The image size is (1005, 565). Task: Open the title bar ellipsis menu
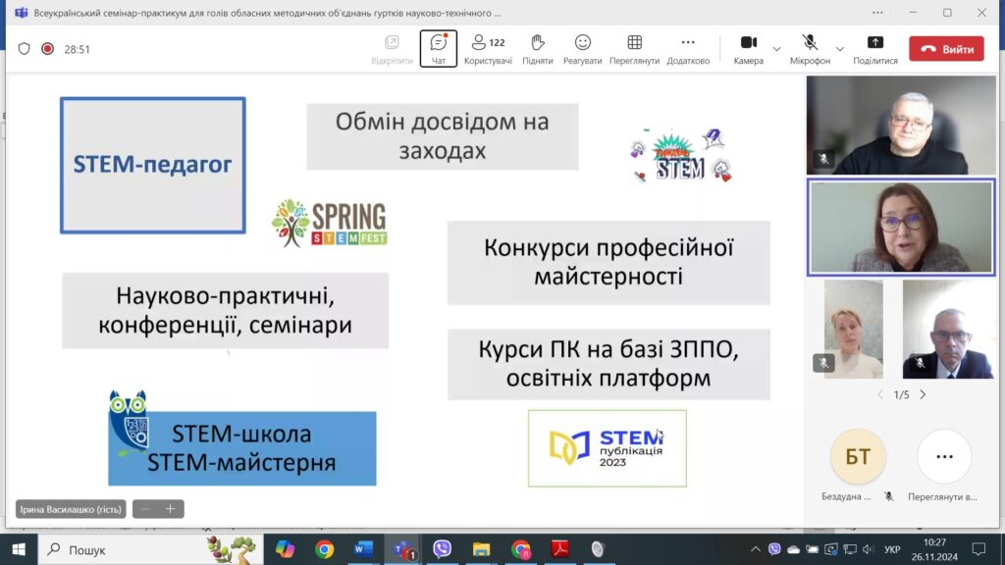click(x=877, y=13)
